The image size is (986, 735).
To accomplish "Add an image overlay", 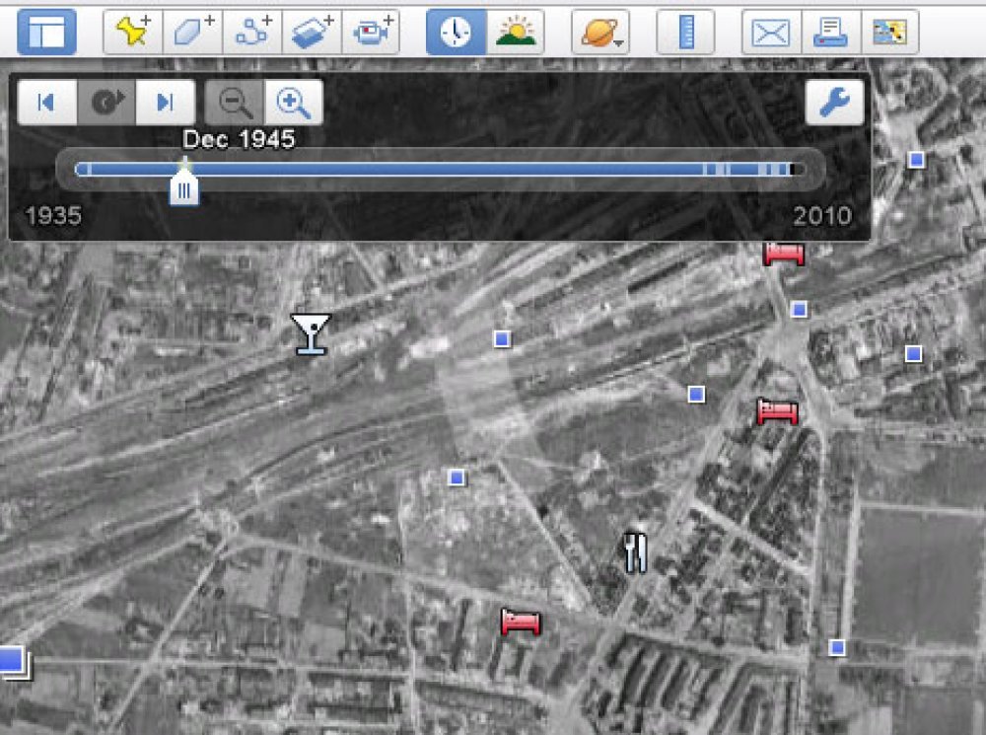I will tap(313, 32).
